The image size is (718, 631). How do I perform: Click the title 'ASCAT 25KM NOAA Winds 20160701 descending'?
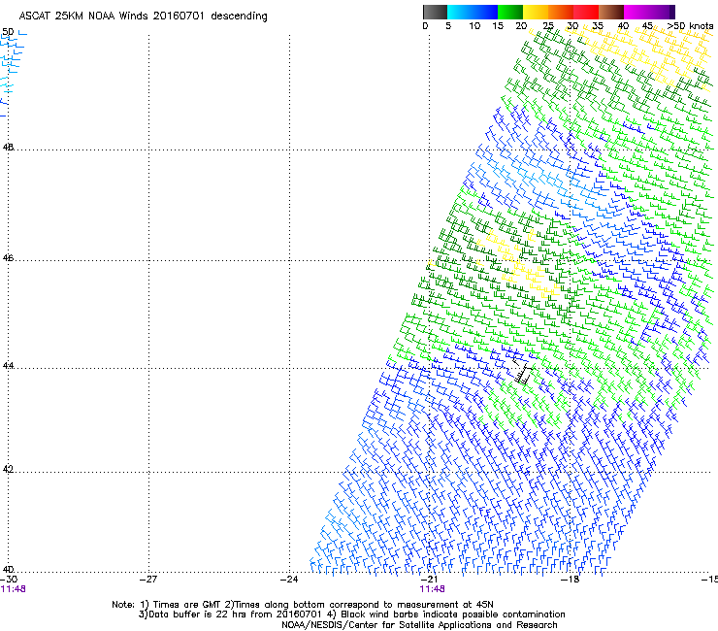[143, 17]
